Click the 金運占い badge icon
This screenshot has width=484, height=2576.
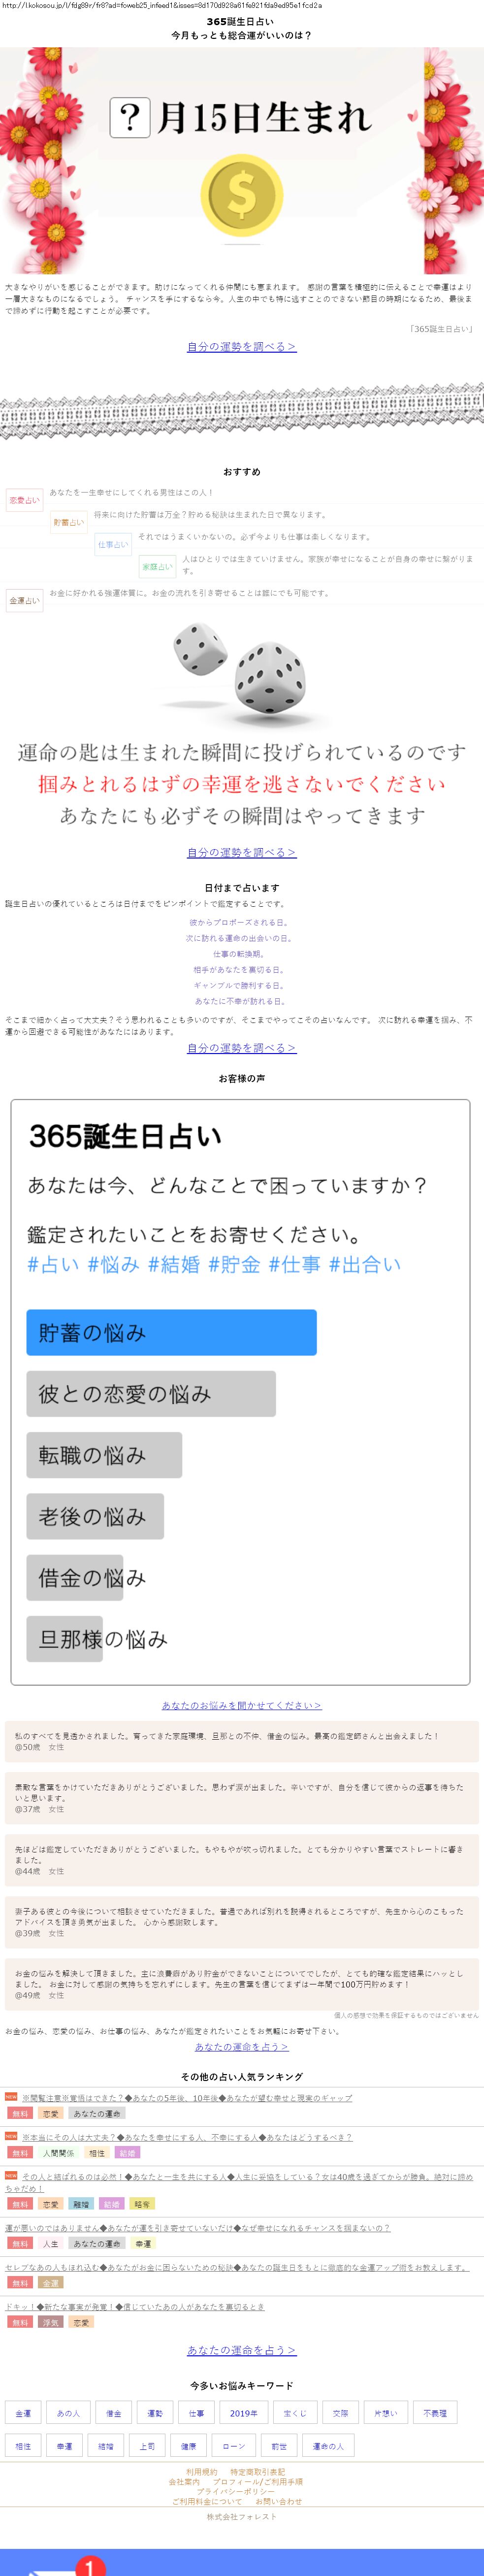point(24,600)
